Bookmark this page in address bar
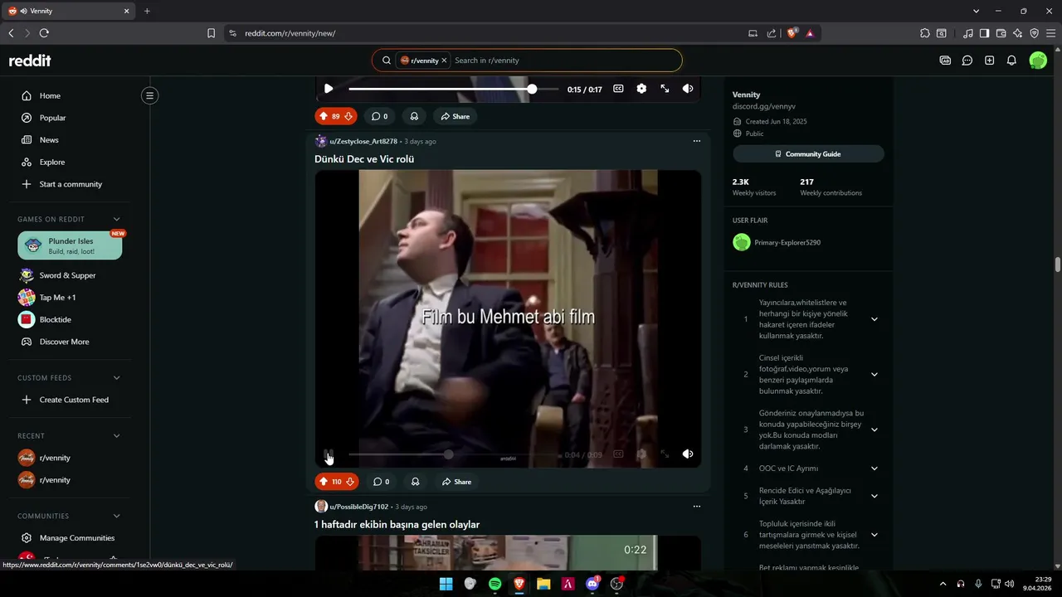Image resolution: width=1062 pixels, height=597 pixels. (x=211, y=33)
